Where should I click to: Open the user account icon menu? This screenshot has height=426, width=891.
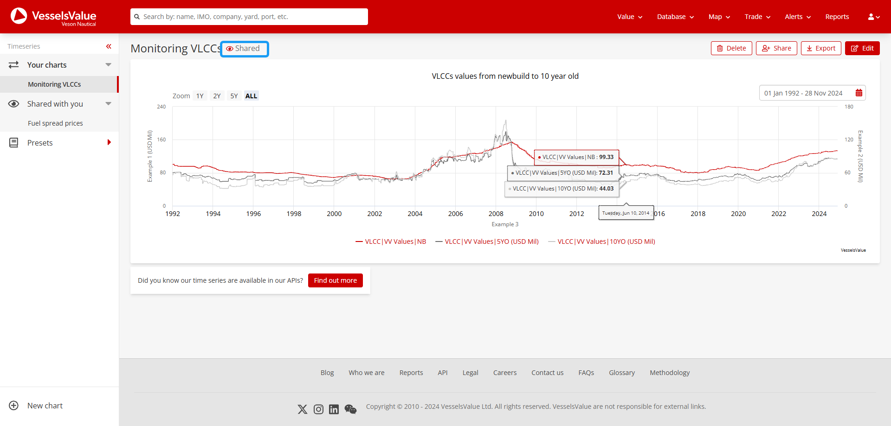(873, 17)
